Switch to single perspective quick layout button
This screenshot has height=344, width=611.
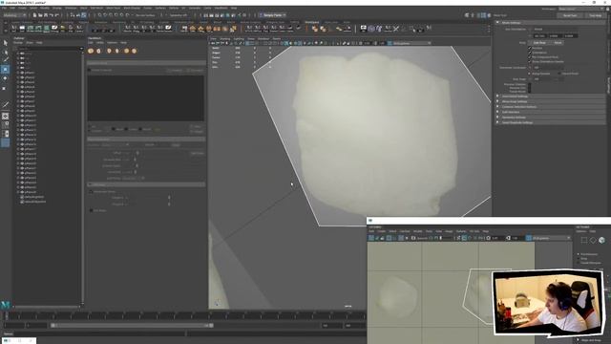[6, 117]
